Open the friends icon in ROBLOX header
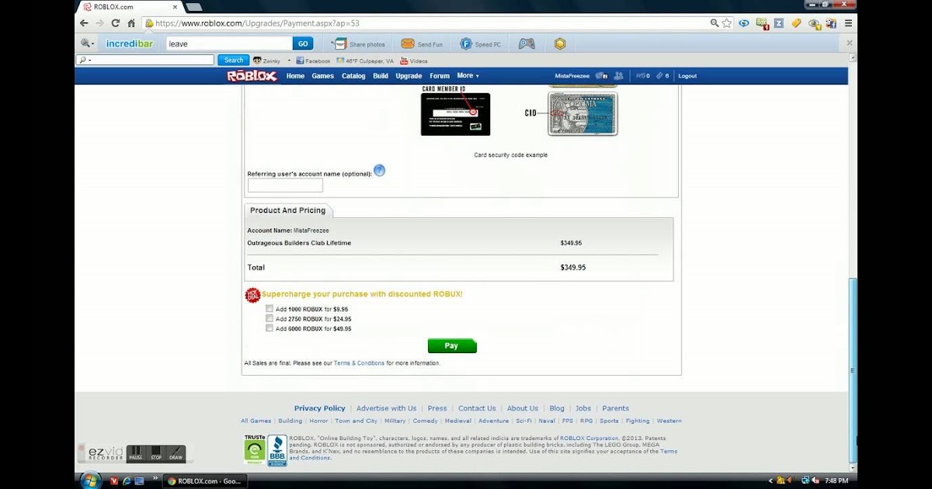Viewport: 932px width, 489px height. pos(618,76)
